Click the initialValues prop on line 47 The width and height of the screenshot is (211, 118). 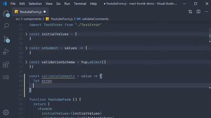55,113
